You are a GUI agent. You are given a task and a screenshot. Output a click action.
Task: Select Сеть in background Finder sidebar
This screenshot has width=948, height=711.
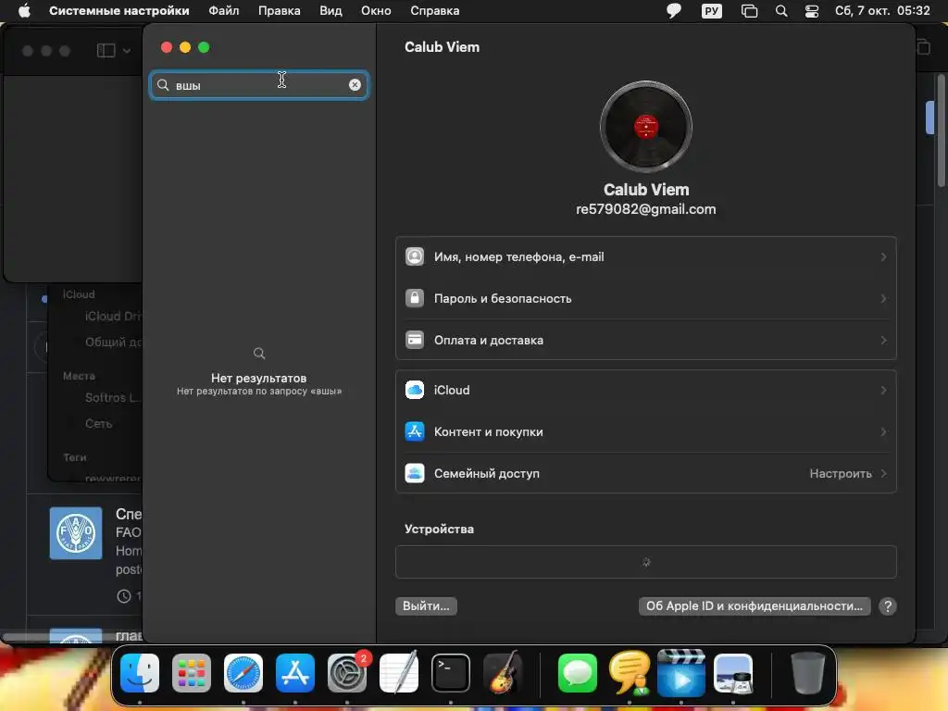[x=98, y=424]
